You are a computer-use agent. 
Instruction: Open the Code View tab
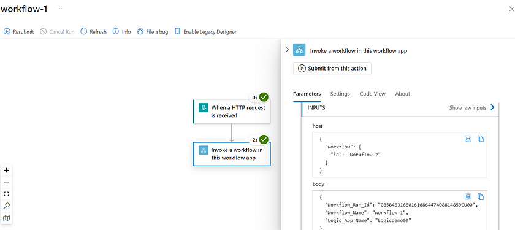[x=373, y=94]
